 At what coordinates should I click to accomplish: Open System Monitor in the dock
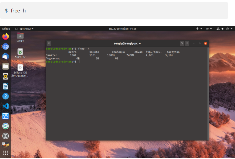point(6,116)
